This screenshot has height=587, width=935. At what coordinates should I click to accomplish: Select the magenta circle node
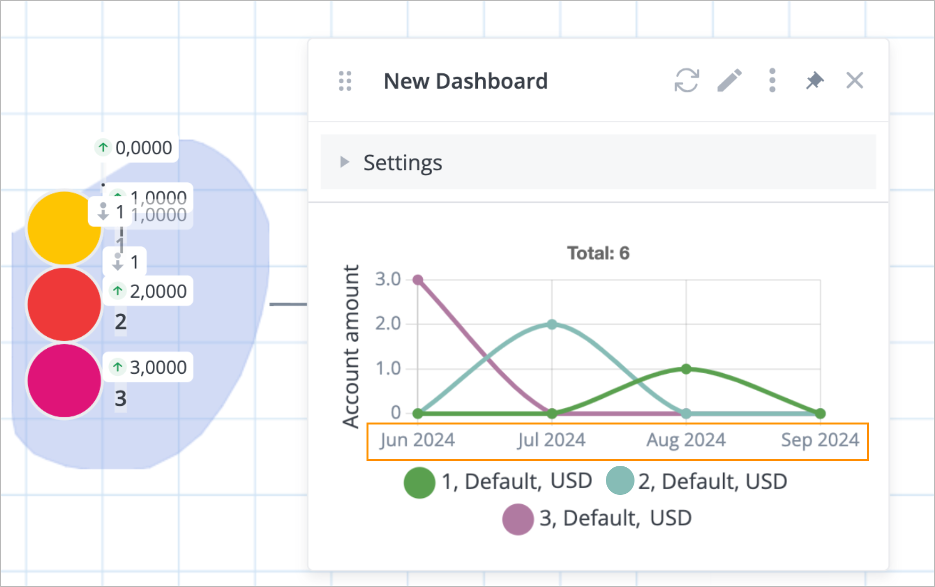pyautogui.click(x=64, y=381)
